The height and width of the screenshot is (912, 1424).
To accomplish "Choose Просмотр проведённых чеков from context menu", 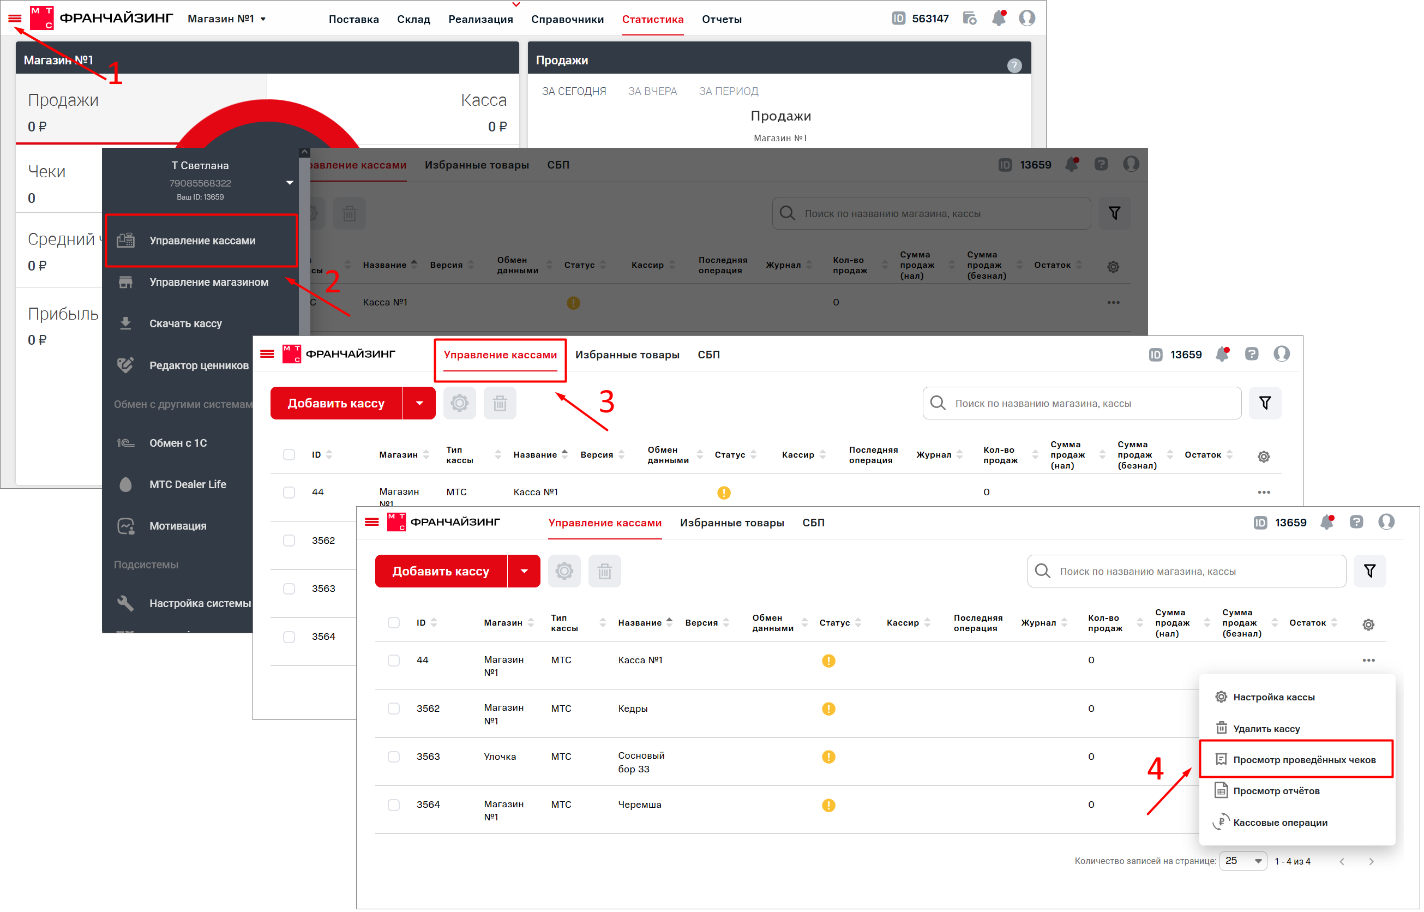I will (x=1297, y=760).
